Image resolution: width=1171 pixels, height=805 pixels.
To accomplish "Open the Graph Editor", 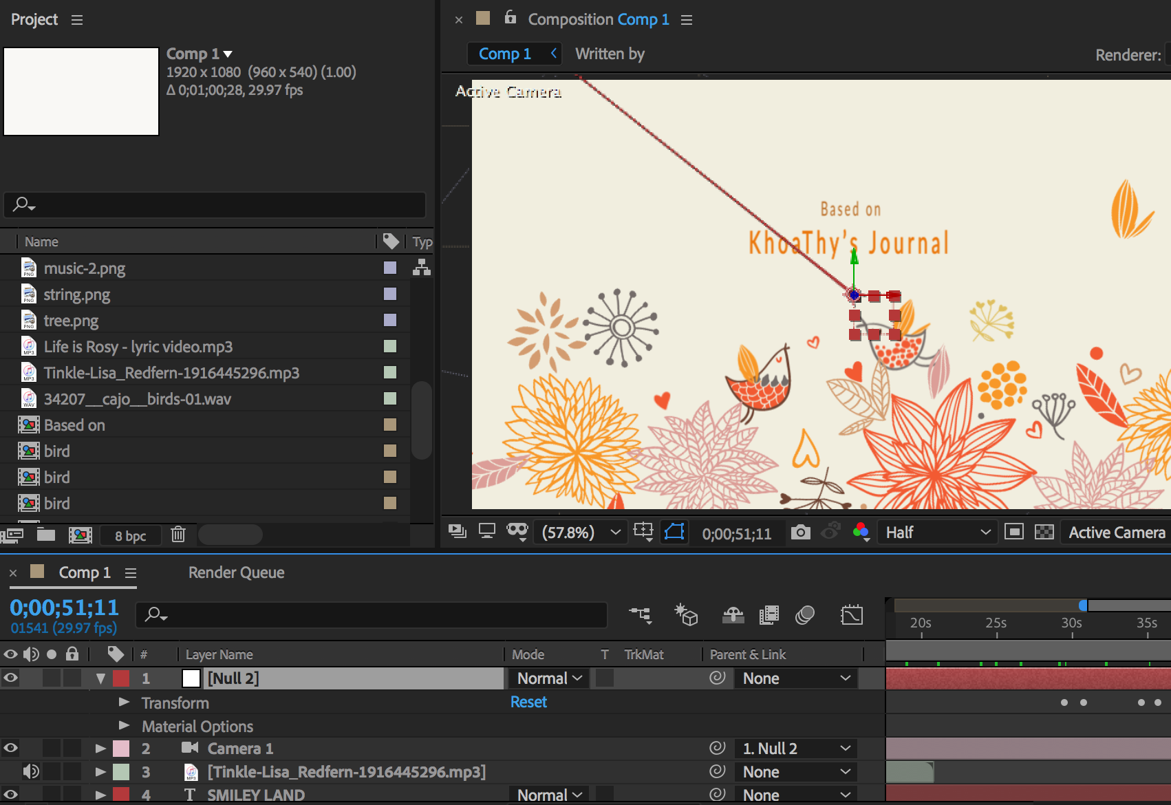I will tap(852, 615).
